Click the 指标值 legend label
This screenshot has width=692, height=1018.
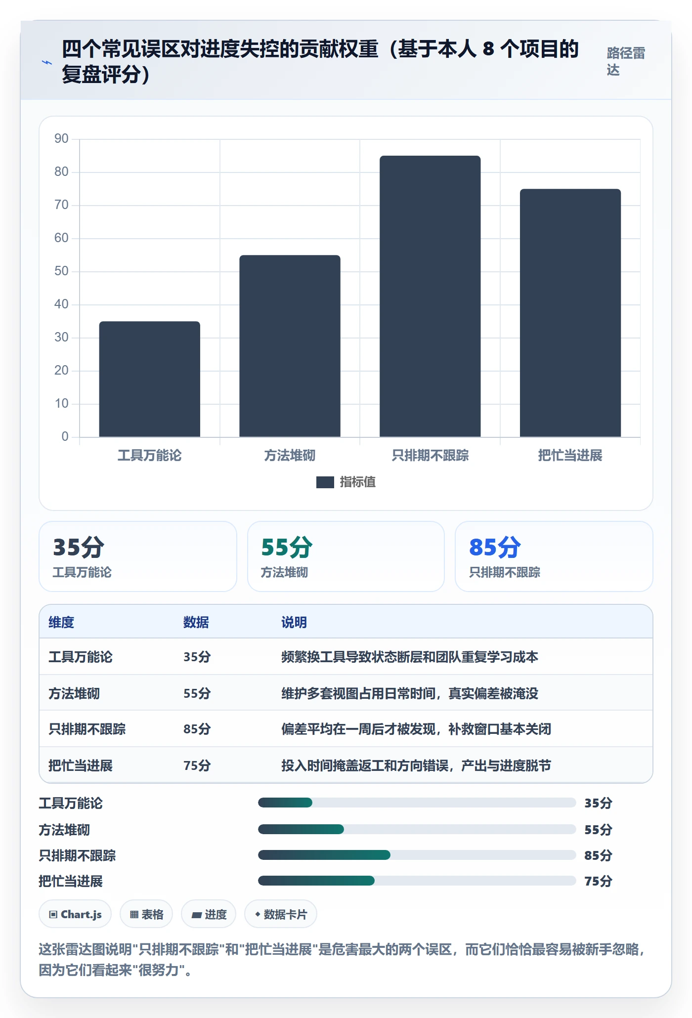(x=358, y=482)
